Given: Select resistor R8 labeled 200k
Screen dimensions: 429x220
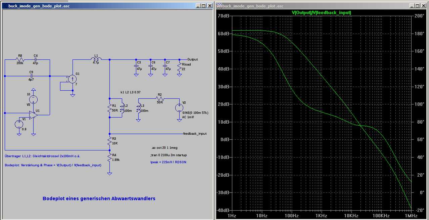Looking at the screenshot, I should point(20,59).
